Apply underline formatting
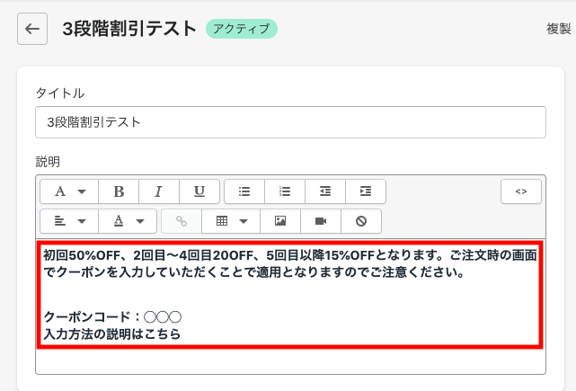The width and height of the screenshot is (576, 391). point(199,191)
